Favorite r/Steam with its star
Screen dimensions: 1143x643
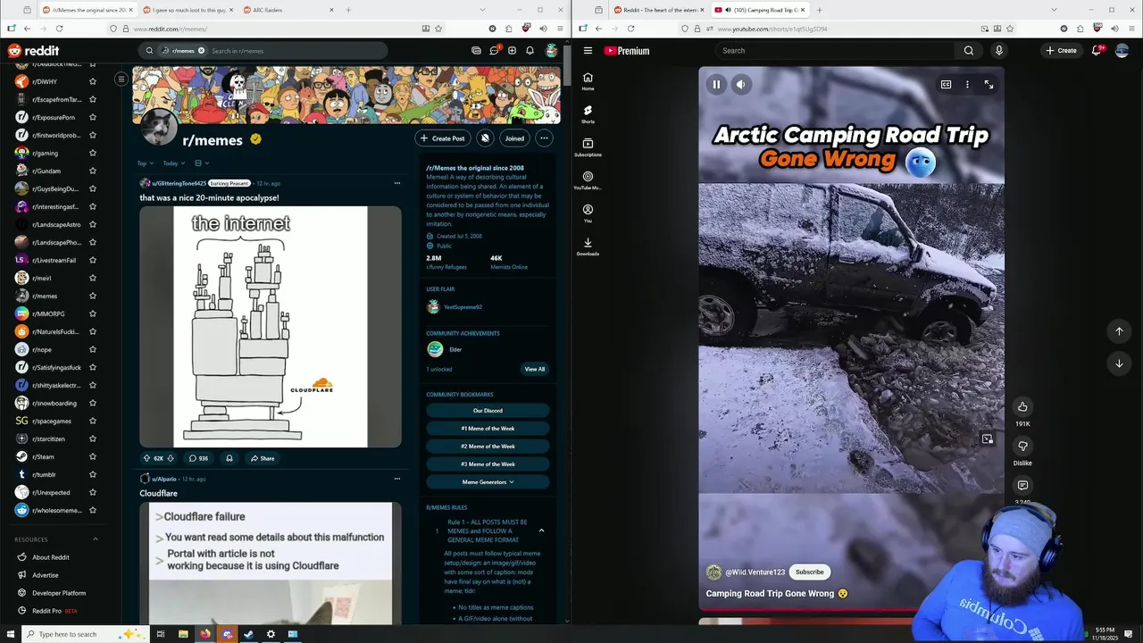[92, 456]
